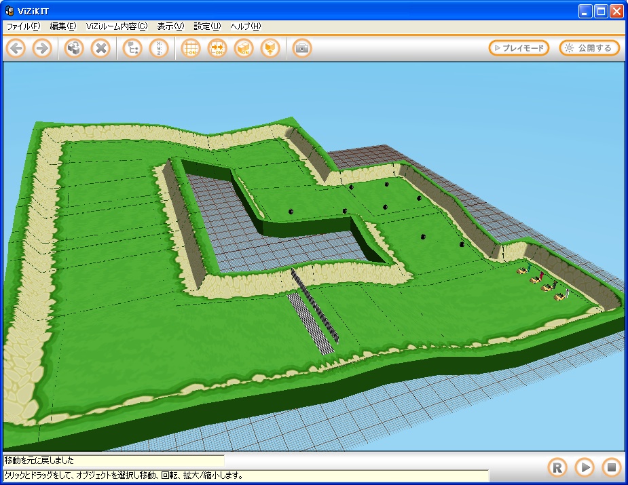This screenshot has width=628, height=485.
Task: Click the delete X toolbar icon
Action: coord(100,48)
